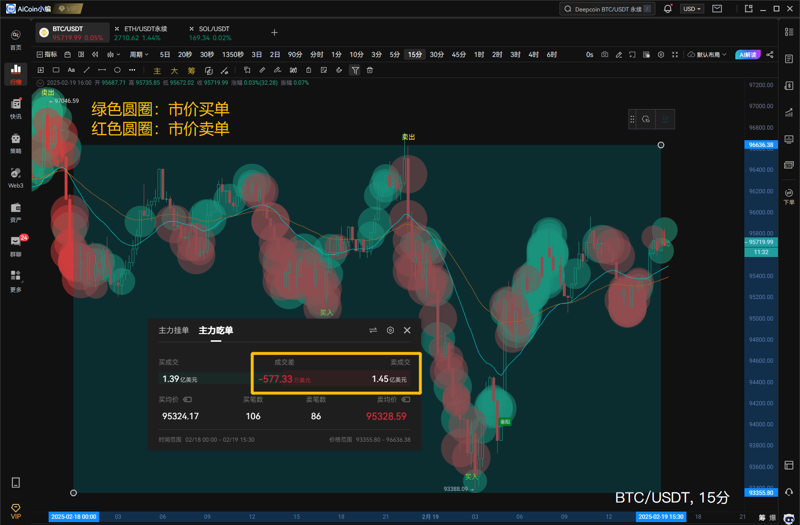
Task: Toggle the 买均价 average price switch
Action: pyautogui.click(x=187, y=400)
